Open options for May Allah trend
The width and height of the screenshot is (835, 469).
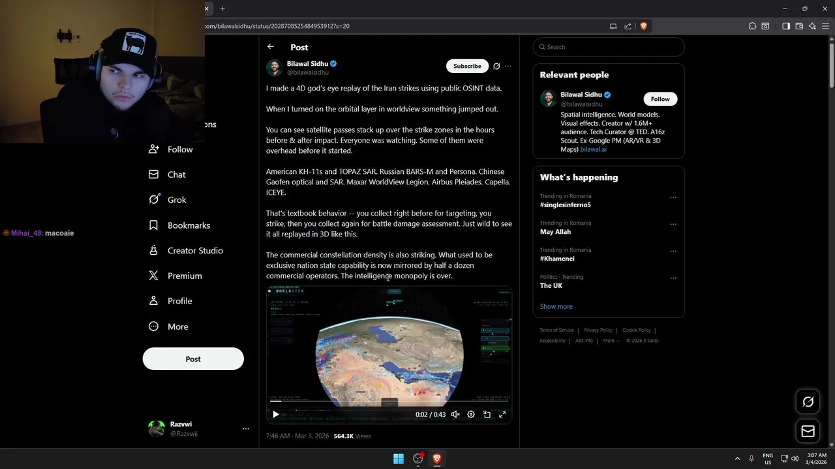pos(673,224)
